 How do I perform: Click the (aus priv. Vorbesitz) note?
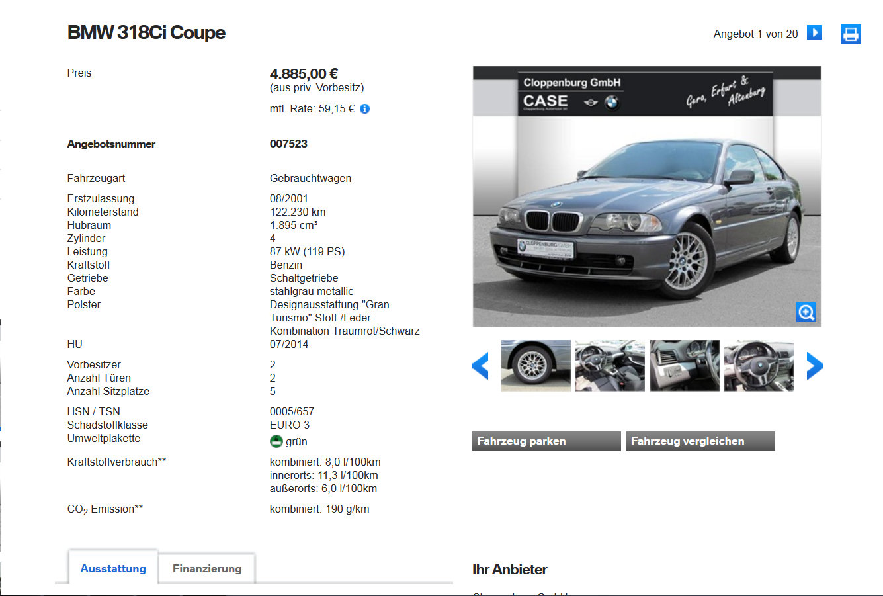point(316,87)
